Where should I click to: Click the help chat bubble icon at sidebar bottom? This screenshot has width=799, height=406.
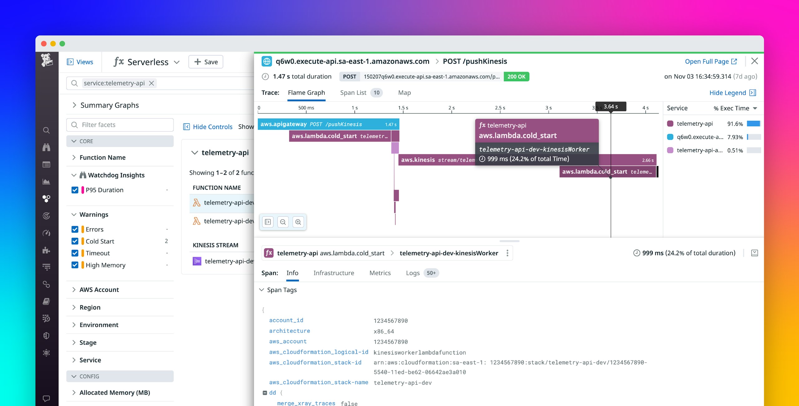coord(46,398)
